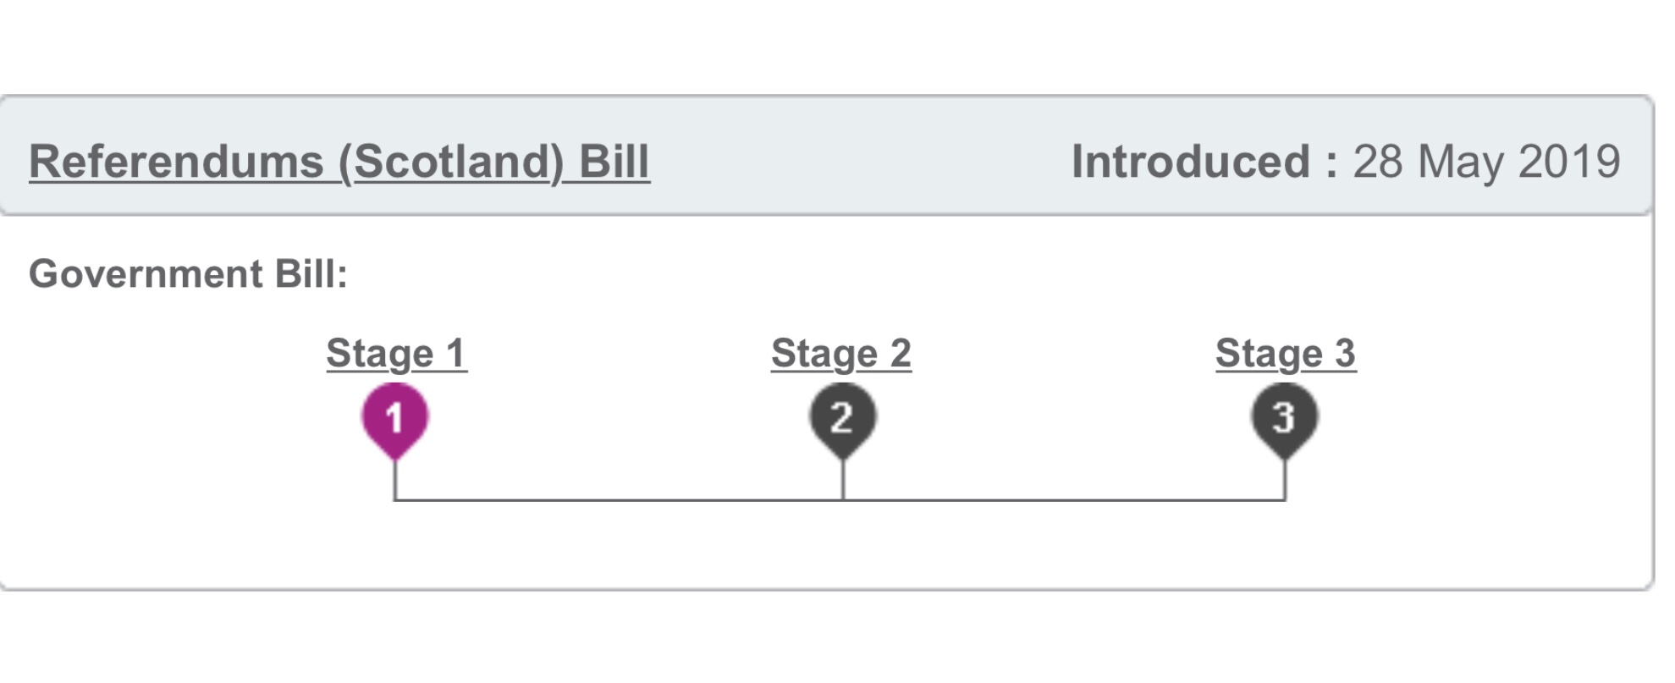Viewport: 1675px width, 683px height.
Task: Open the Stage 1 text link
Action: click(x=396, y=354)
